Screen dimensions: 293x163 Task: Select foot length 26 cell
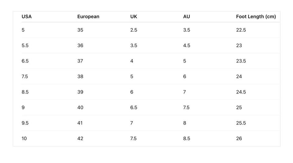pyautogui.click(x=239, y=138)
